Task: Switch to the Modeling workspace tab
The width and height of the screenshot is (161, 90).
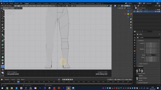Action: (32, 3)
